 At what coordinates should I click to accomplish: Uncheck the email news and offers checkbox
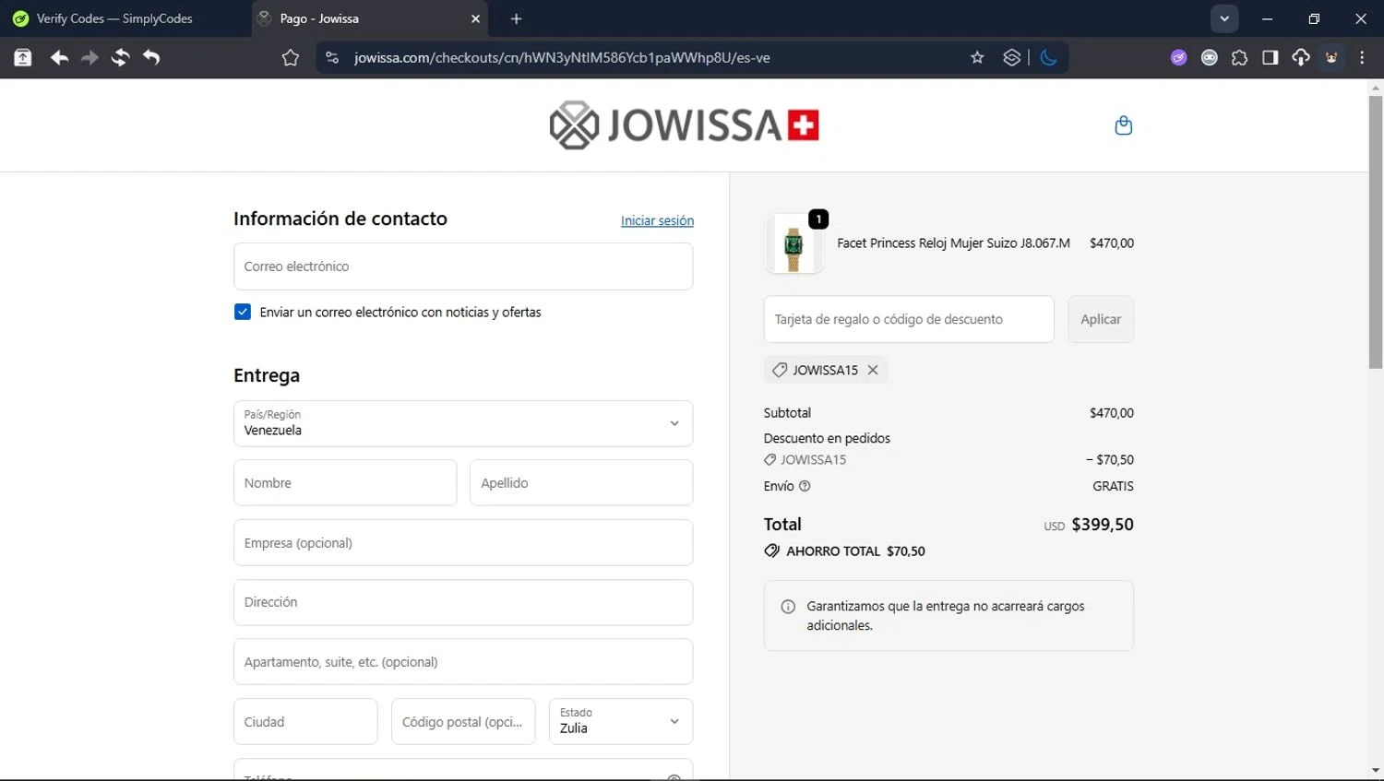click(x=243, y=312)
